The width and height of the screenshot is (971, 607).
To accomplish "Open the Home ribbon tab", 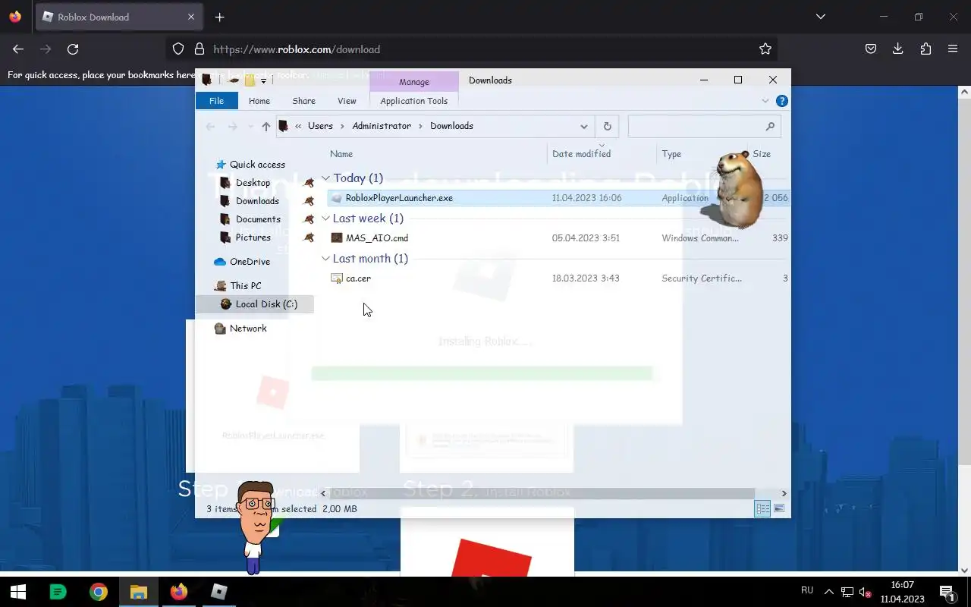I will [x=259, y=101].
